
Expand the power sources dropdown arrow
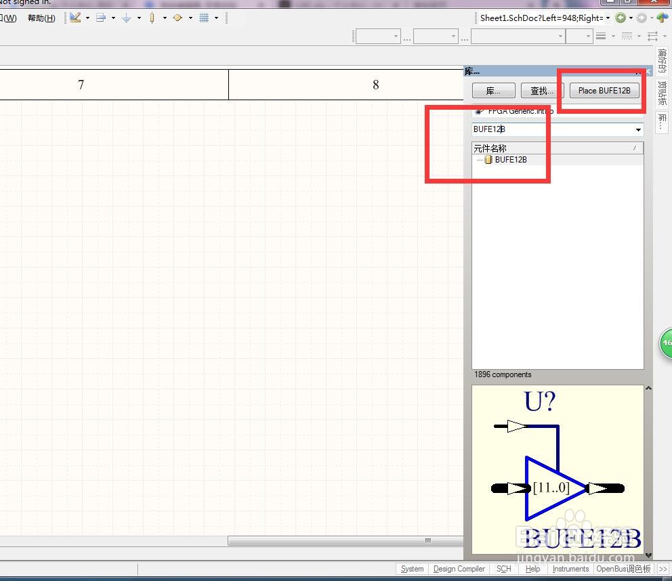tap(139, 18)
